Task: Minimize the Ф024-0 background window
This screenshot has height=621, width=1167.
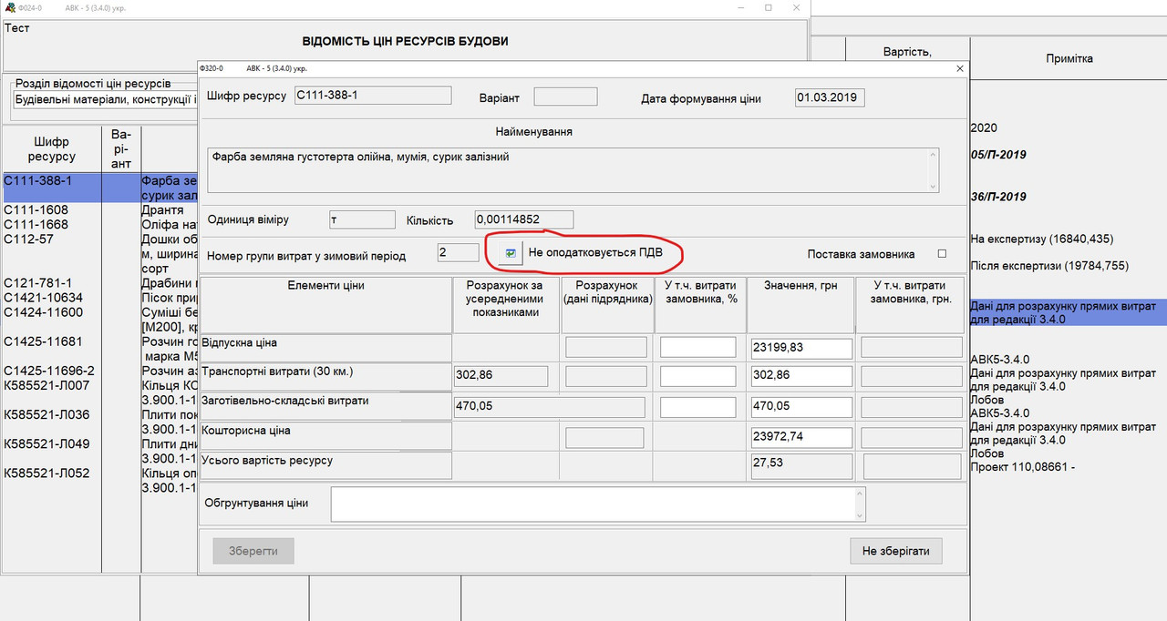Action: 740,7
